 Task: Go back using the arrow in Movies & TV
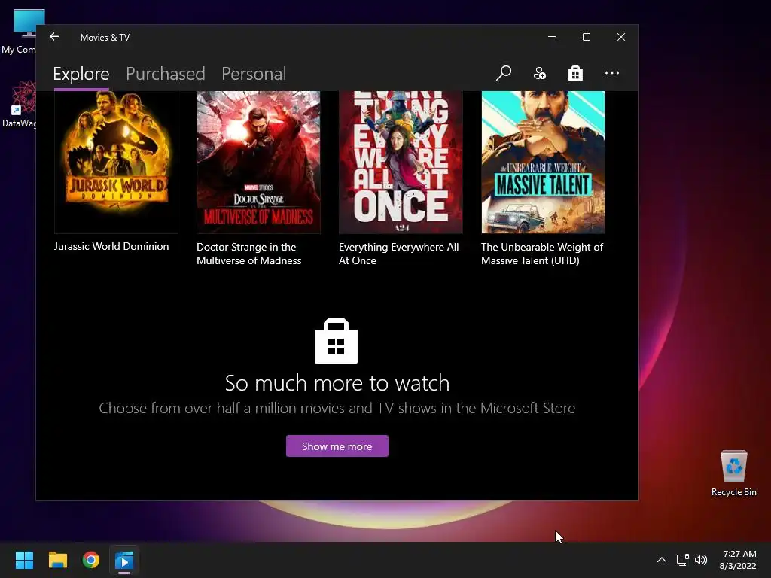click(54, 37)
